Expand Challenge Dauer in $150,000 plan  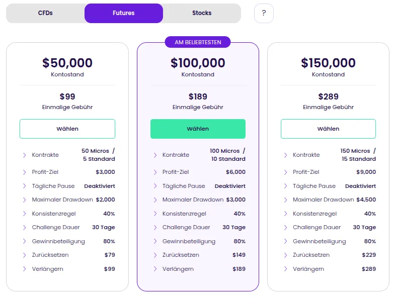(x=285, y=228)
